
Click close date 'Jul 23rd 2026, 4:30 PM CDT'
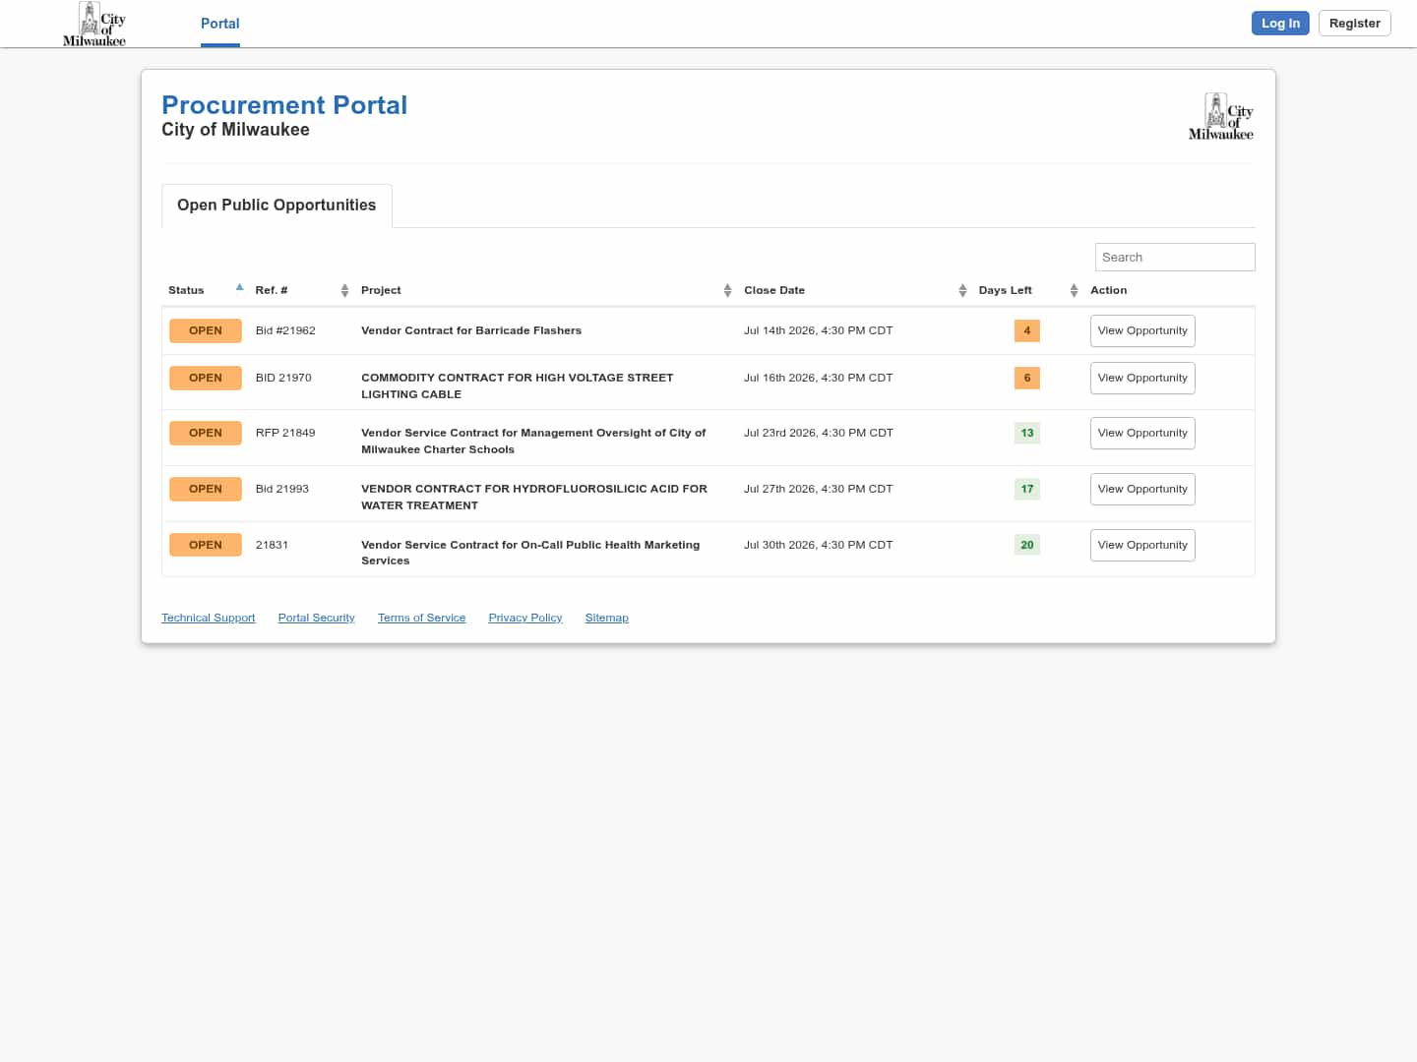point(819,434)
